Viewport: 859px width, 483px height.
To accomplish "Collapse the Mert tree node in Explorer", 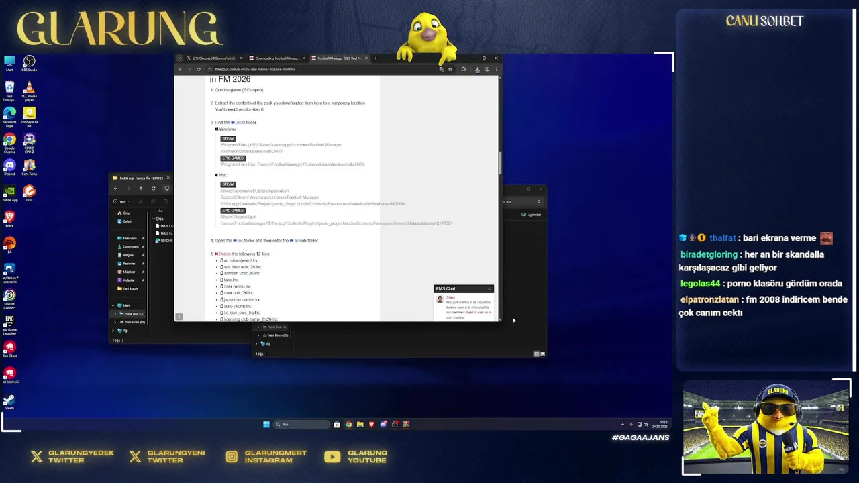I will tap(113, 305).
